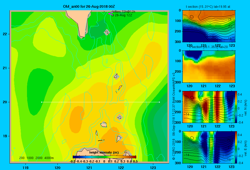Screen dimensions: 250x170
Task: Select the 'vel. N (m/s)' axis label
Action: (x=245, y=107)
